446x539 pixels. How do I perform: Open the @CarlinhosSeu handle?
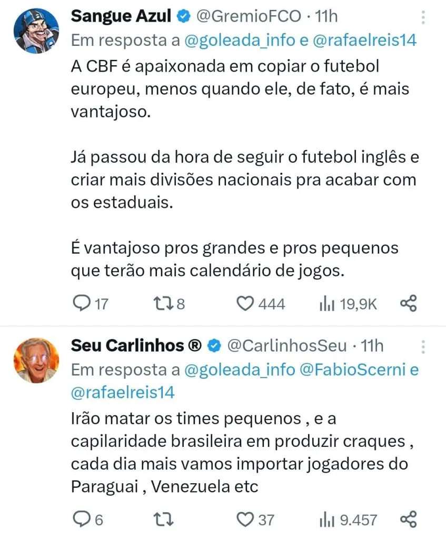pos(286,345)
